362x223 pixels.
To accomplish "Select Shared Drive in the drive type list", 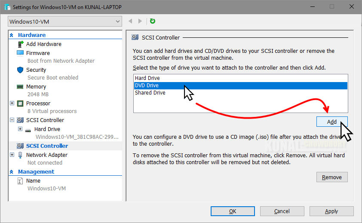I will 241,92.
